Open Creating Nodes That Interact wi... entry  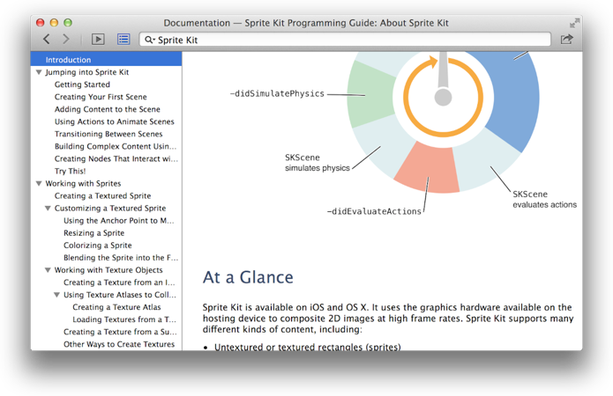(x=116, y=158)
